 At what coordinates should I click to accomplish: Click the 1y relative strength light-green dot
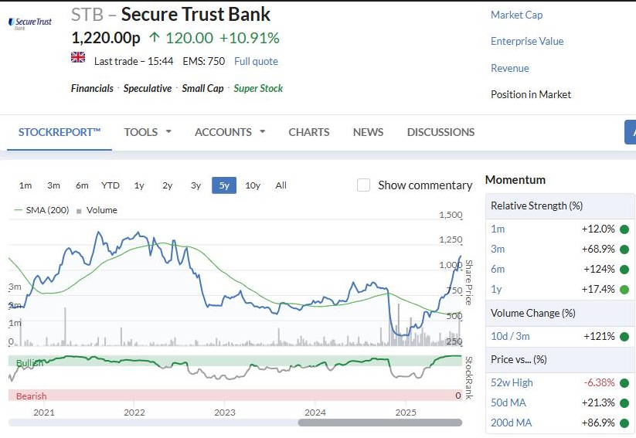coord(624,289)
